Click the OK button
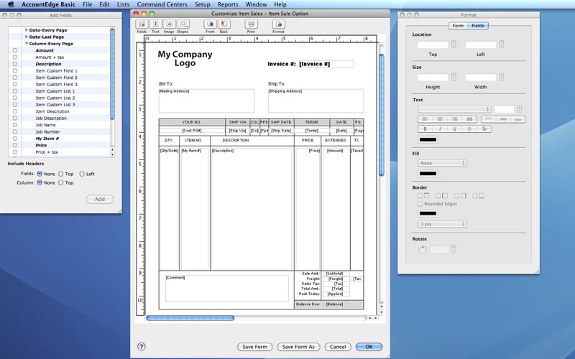 coord(369,347)
